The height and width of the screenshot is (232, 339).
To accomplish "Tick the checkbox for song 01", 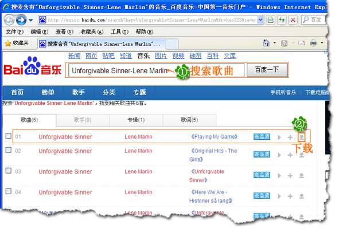I will pyautogui.click(x=9, y=136).
